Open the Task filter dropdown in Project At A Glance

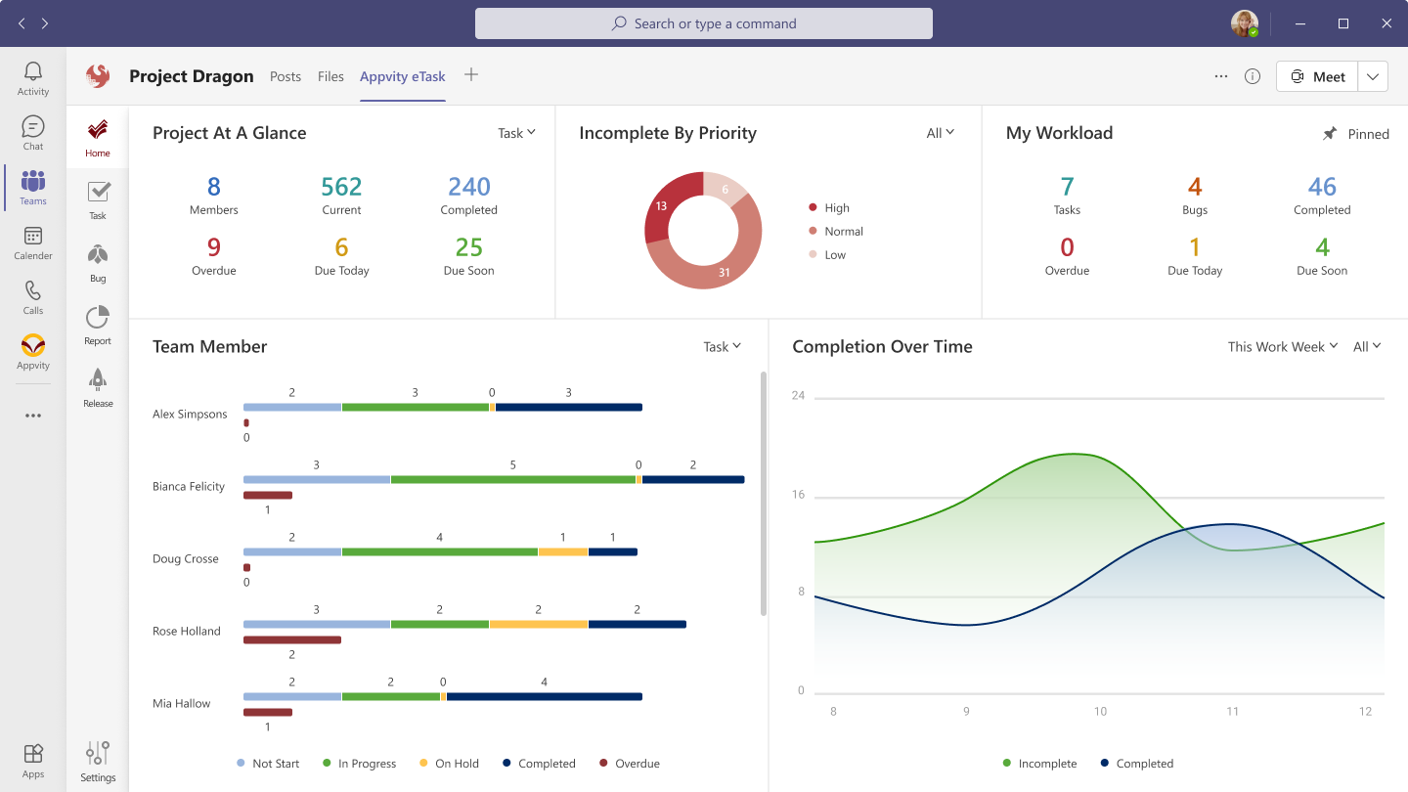click(516, 132)
